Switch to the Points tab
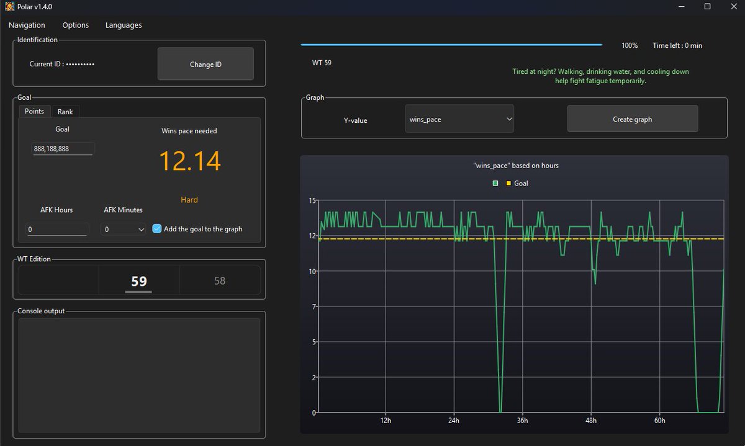Screen dimensions: 745x446 (x=34, y=111)
